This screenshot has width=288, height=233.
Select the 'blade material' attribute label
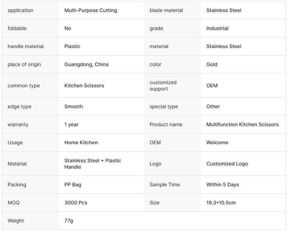click(166, 10)
